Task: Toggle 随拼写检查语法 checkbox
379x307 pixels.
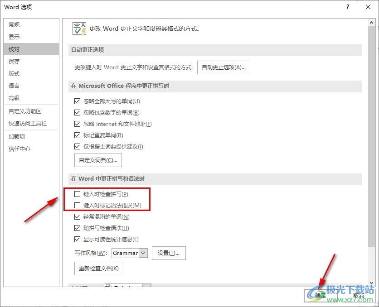Action: pos(78,228)
